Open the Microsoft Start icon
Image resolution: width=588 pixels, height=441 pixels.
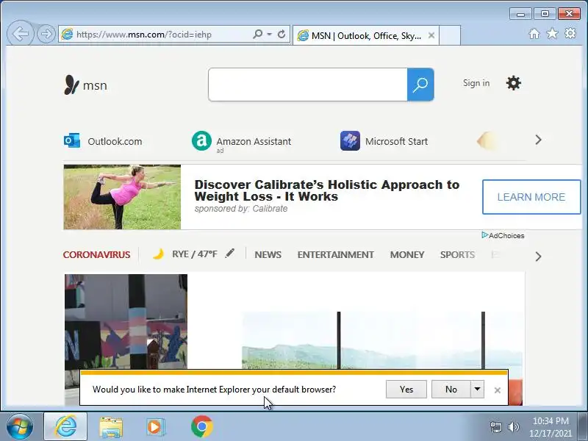[350, 140]
